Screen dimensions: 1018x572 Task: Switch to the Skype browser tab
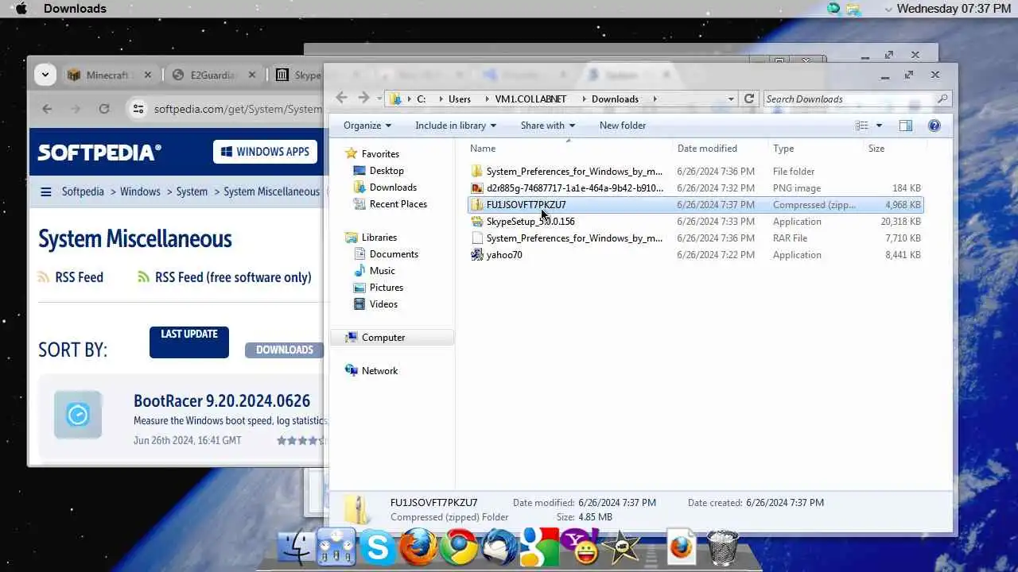coord(299,75)
